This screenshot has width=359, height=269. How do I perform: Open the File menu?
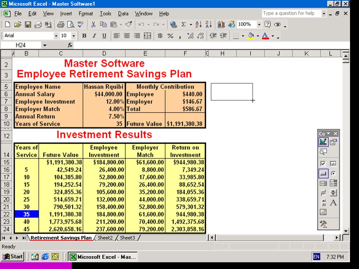click(18, 13)
